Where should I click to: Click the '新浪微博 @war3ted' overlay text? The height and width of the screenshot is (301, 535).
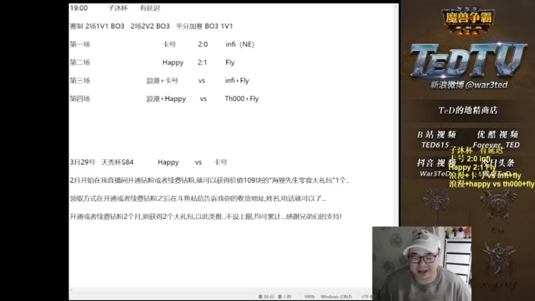coord(469,85)
